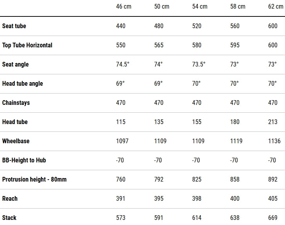The width and height of the screenshot is (285, 225).
Task: Click the Chainstays row label
Action: [16, 103]
